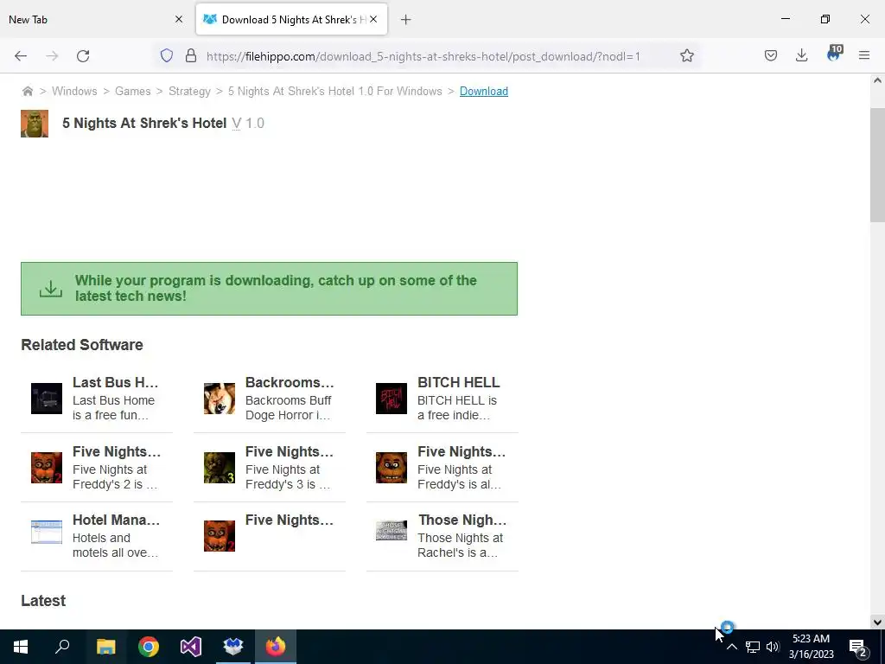The height and width of the screenshot is (664, 885).
Task: Click the home icon in breadcrumb
Action: click(27, 91)
